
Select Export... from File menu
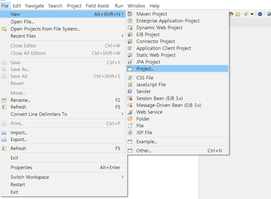click(x=63, y=140)
